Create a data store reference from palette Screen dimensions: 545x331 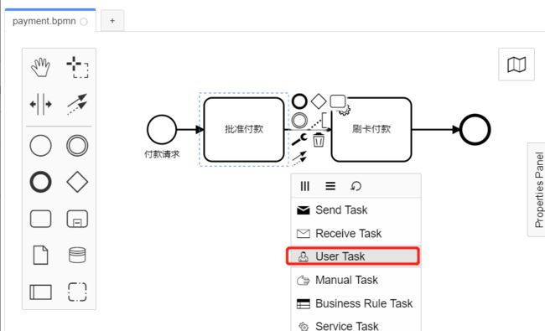point(77,255)
